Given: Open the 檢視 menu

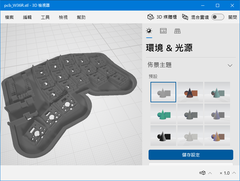Looking at the screenshot, I should [63, 17].
